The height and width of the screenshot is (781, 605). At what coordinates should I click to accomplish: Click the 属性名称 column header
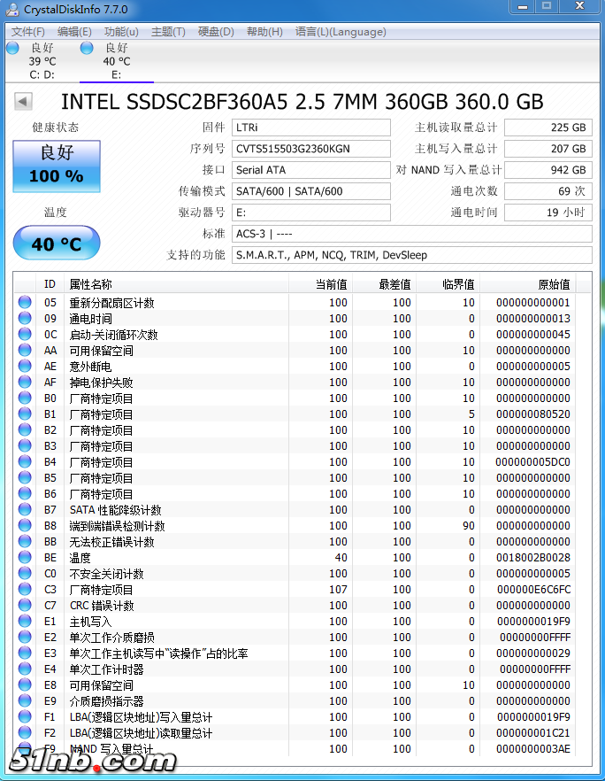tap(91, 284)
